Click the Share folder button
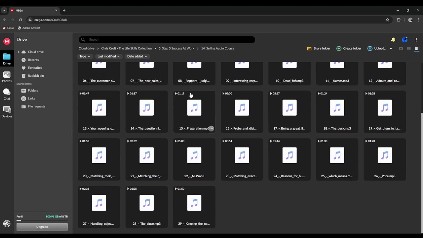 (319, 49)
